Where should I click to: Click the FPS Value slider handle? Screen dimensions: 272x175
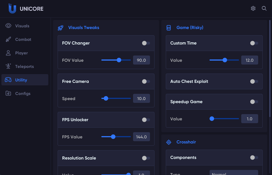[113, 137]
